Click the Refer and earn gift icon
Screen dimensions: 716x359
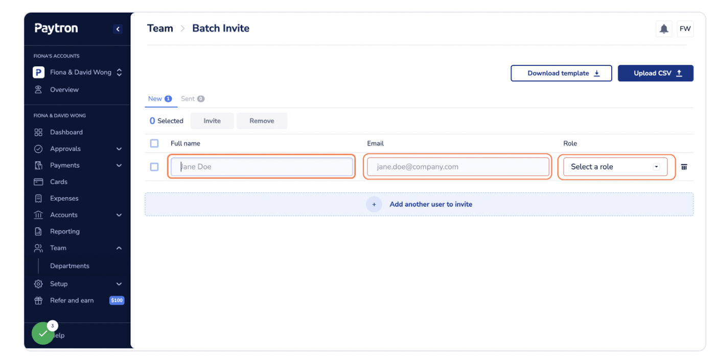click(x=38, y=301)
